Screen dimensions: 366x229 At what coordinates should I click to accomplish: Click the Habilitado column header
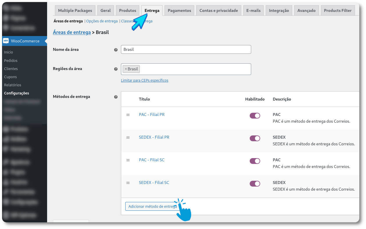click(255, 99)
